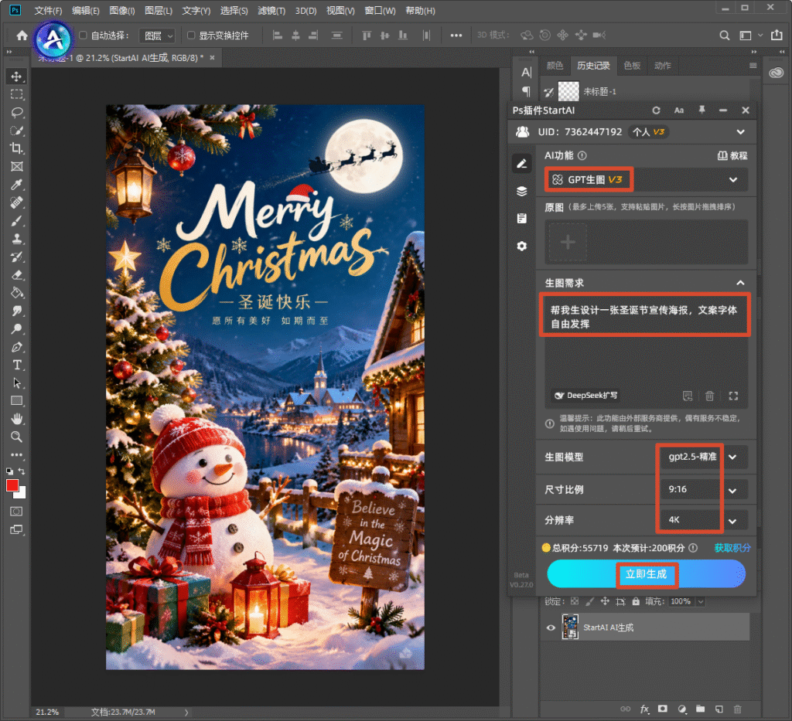Screen dimensions: 792x721
Task: Click the add original image plus box
Action: [x=568, y=242]
